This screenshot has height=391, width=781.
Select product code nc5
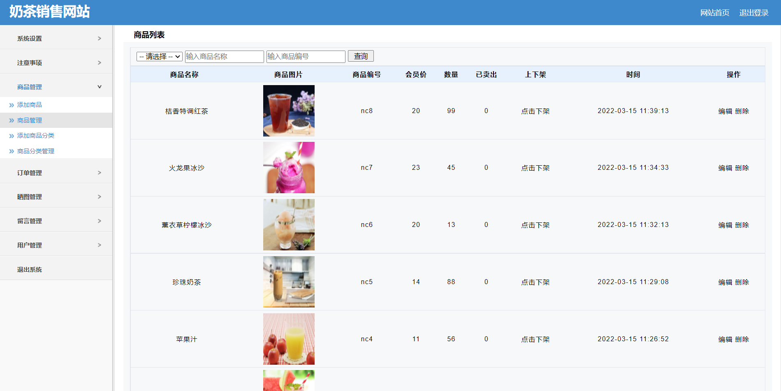click(x=367, y=282)
